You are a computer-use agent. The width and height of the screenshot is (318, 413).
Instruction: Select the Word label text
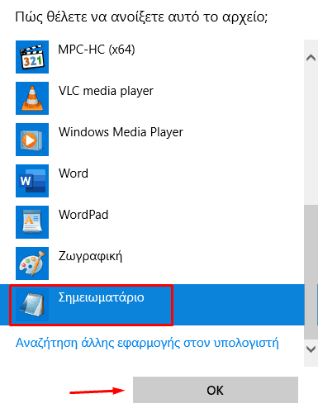coord(74,173)
